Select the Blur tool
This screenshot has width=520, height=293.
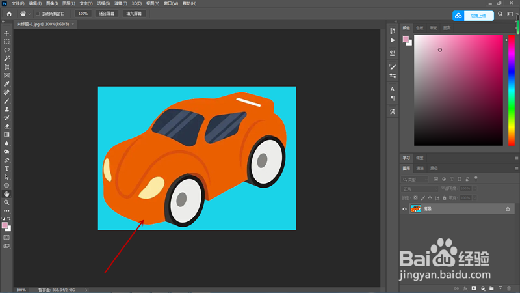[6, 143]
